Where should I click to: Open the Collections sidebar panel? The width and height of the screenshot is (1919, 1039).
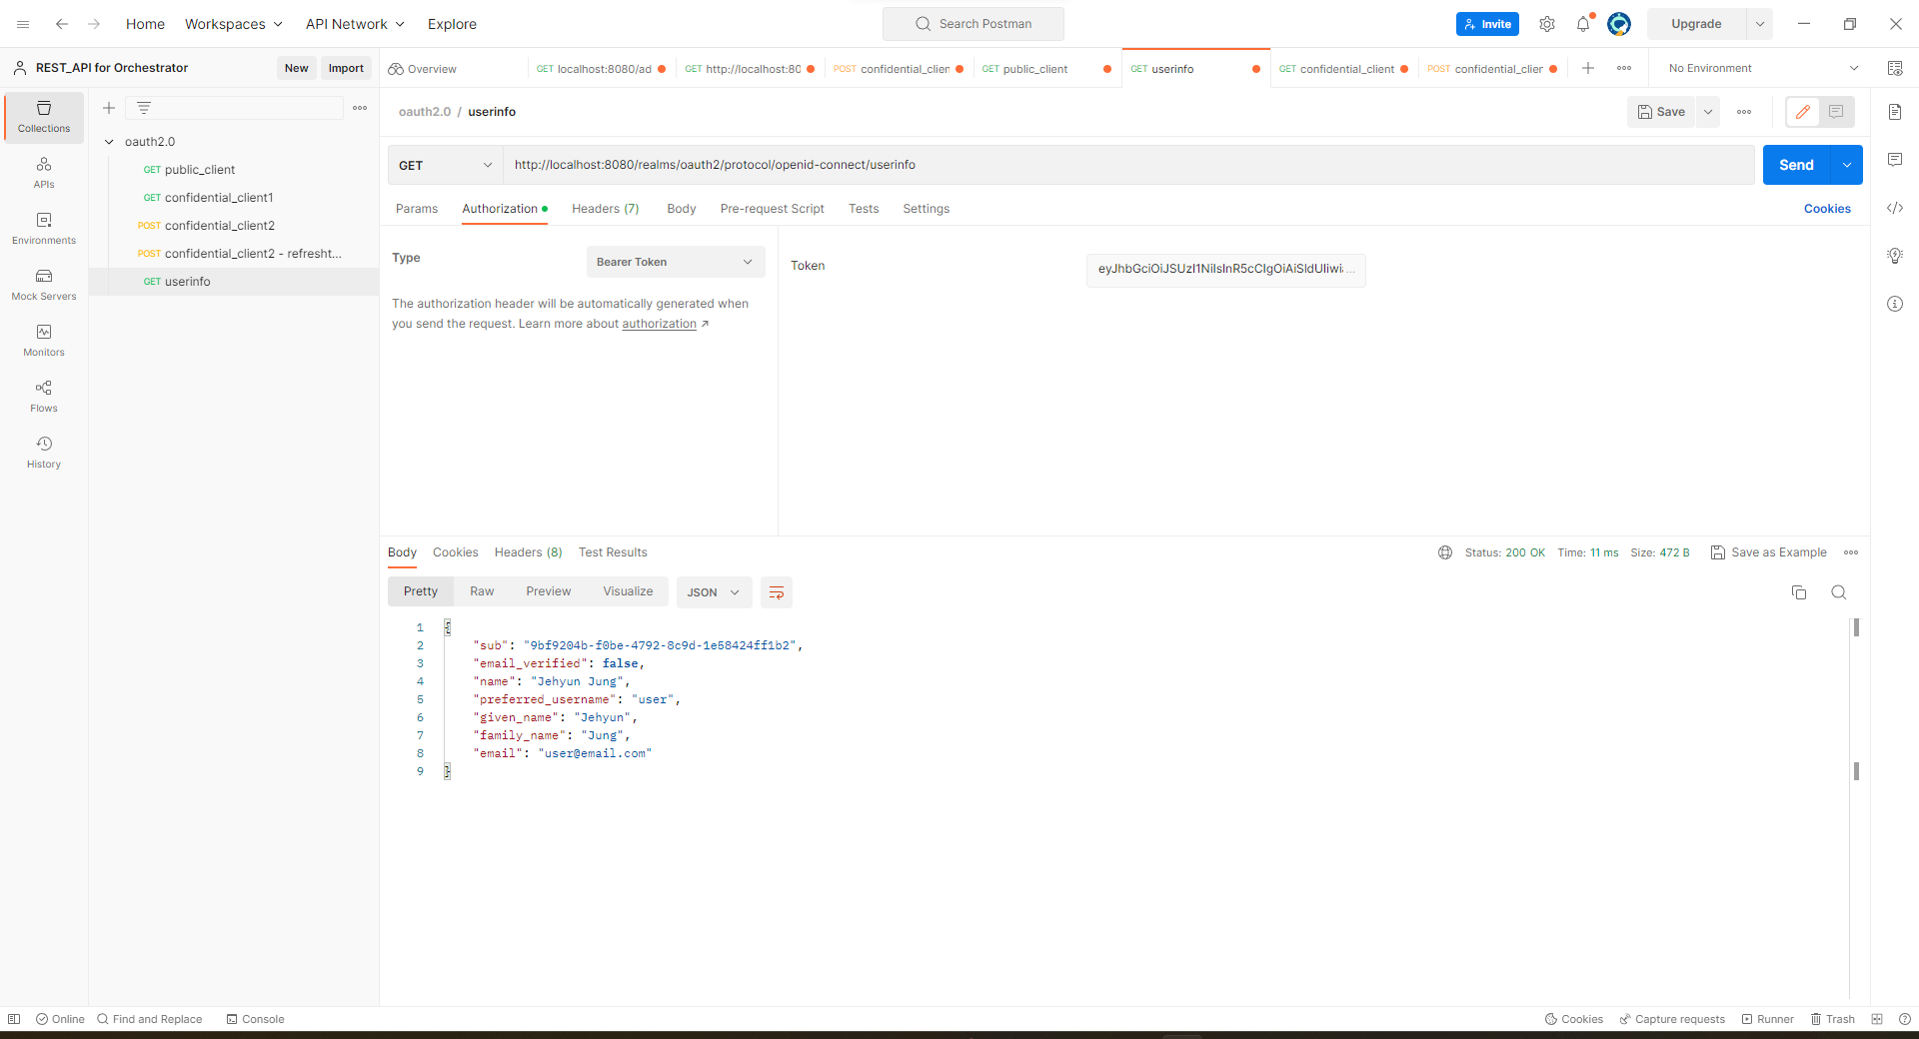(44, 117)
